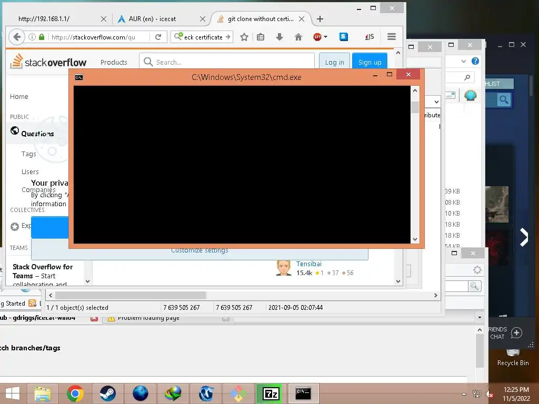Viewport: 539px width, 404px height.
Task: Open the dropdown at far right of bottom tab bar
Action: [x=480, y=317]
